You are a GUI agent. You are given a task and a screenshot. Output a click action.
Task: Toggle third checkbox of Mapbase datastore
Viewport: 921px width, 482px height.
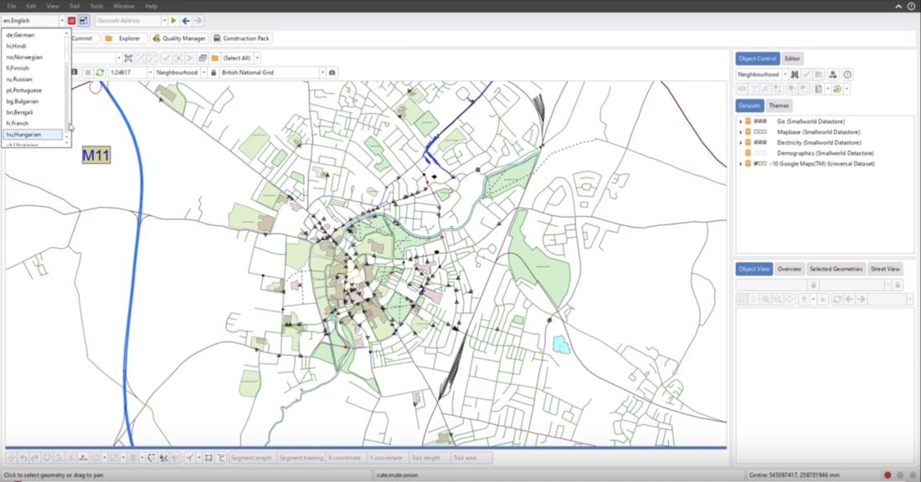[764, 132]
